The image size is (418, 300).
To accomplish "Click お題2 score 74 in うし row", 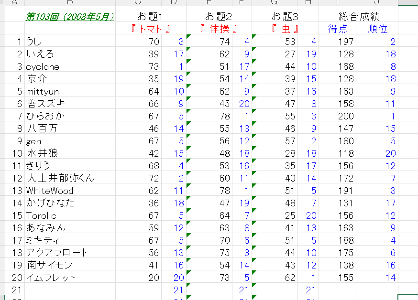I will click(x=209, y=42).
